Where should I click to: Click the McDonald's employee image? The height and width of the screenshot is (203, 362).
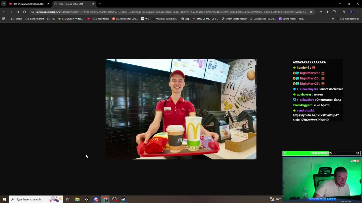click(x=181, y=109)
